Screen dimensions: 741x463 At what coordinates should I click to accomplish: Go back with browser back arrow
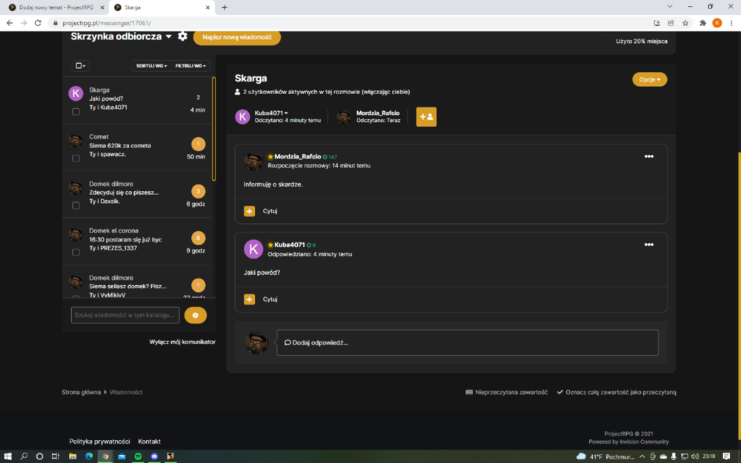(10, 23)
